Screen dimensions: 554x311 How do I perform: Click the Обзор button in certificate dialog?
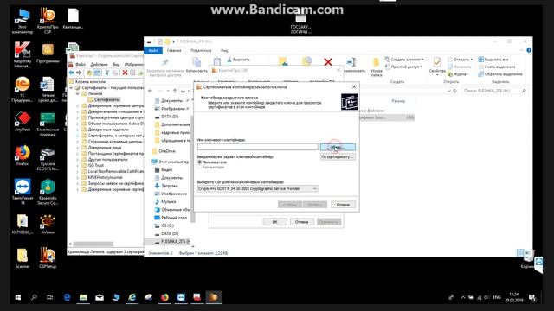click(338, 147)
